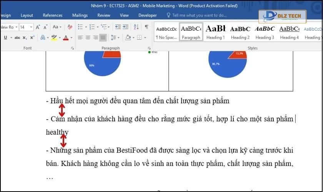
Task: Open the Change Case dropdown
Action: [57, 27]
